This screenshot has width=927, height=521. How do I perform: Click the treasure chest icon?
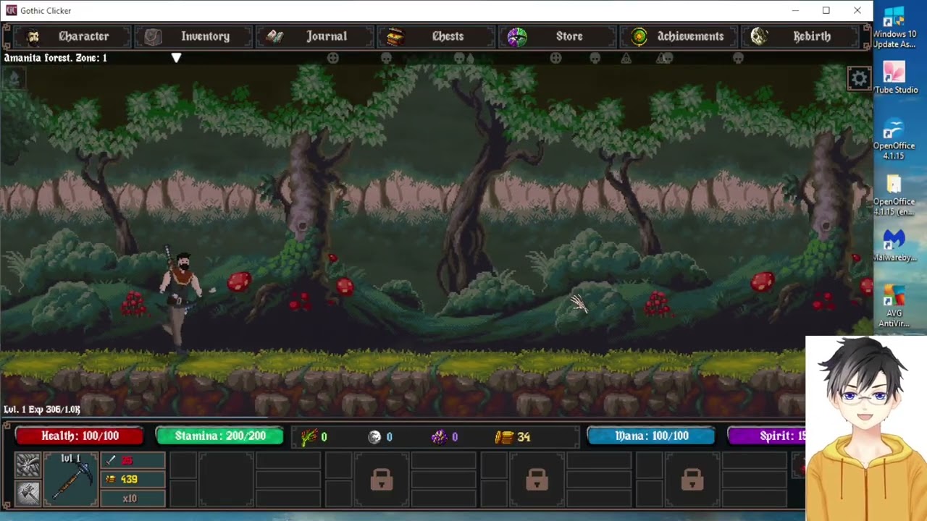point(395,36)
